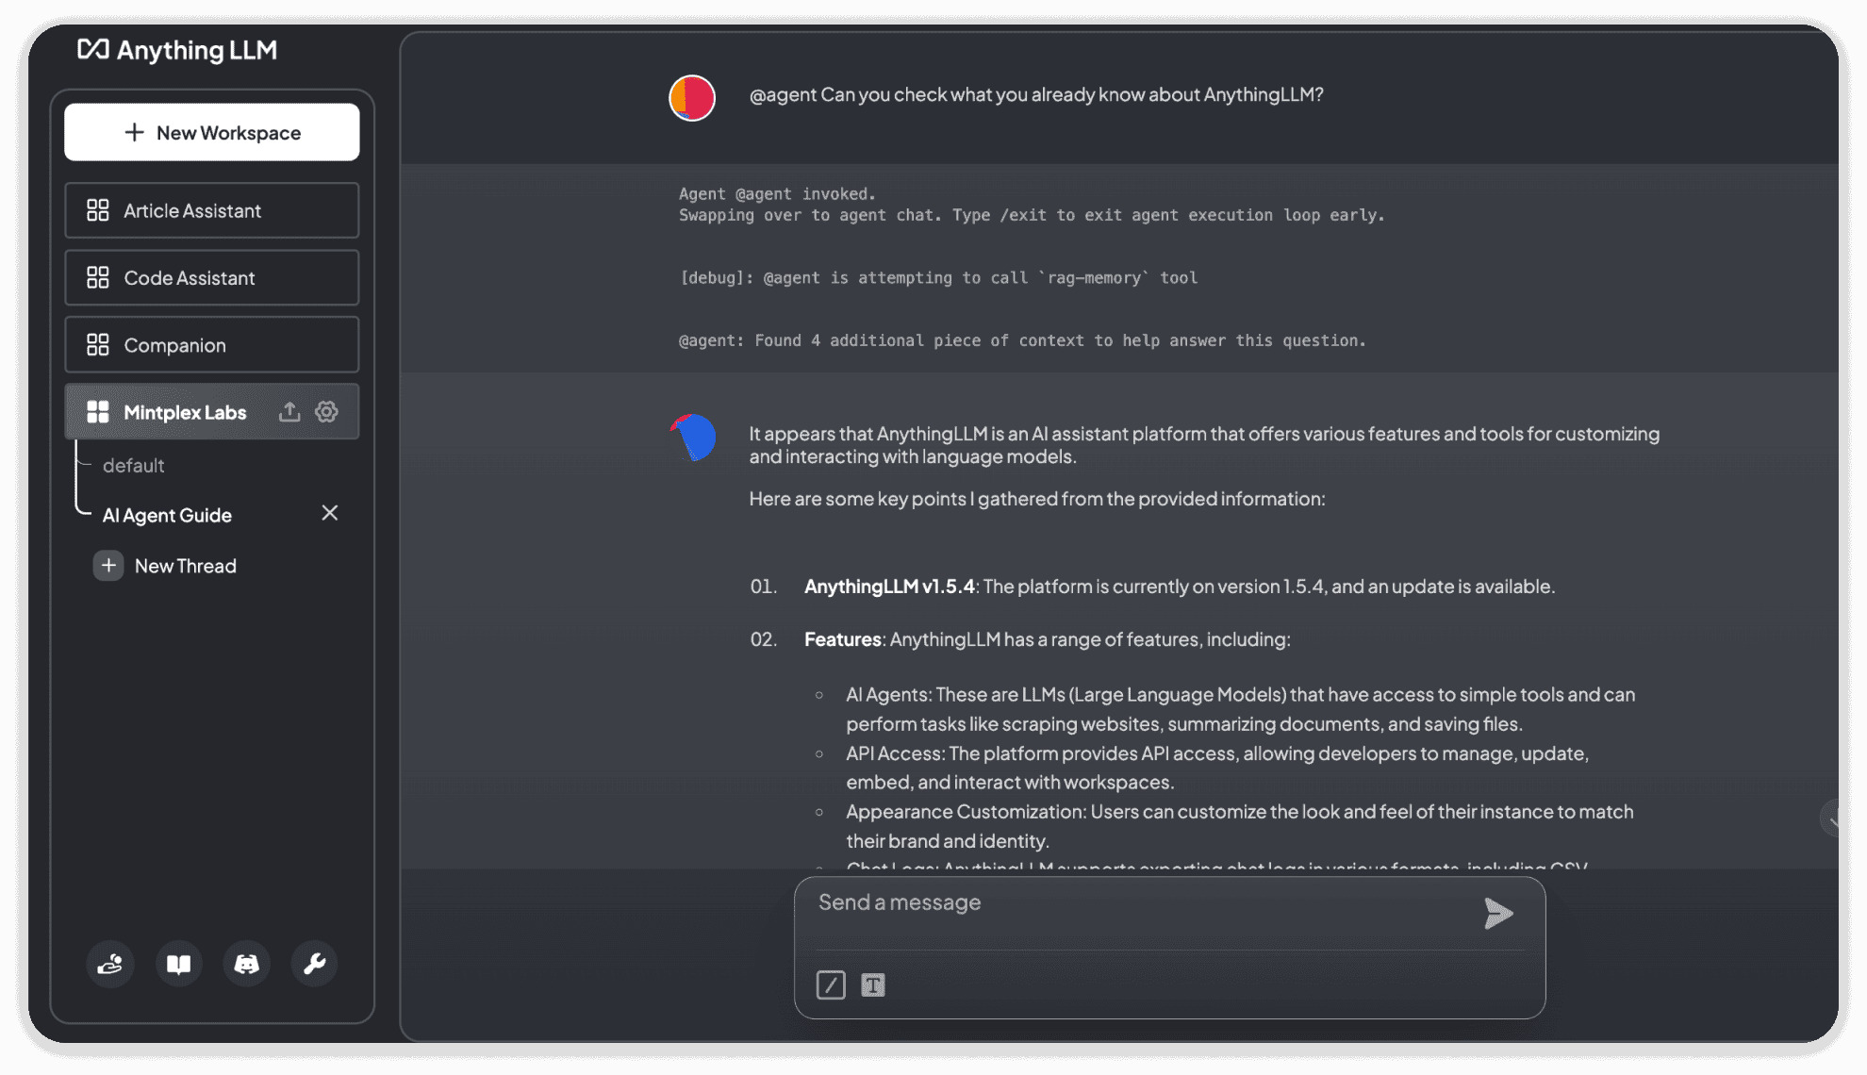Open slash commands in the message bar

tap(831, 984)
